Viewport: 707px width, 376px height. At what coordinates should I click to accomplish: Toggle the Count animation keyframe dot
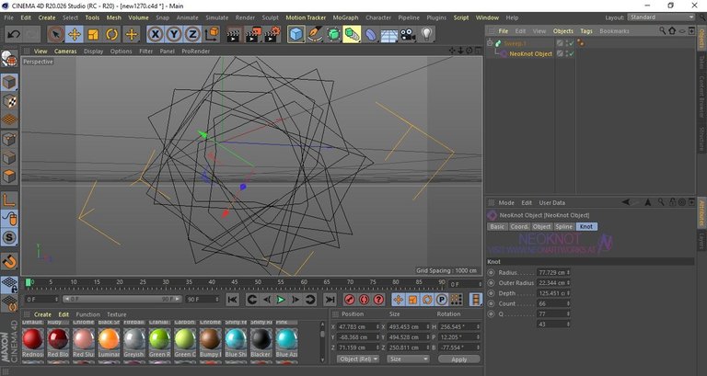[491, 303]
